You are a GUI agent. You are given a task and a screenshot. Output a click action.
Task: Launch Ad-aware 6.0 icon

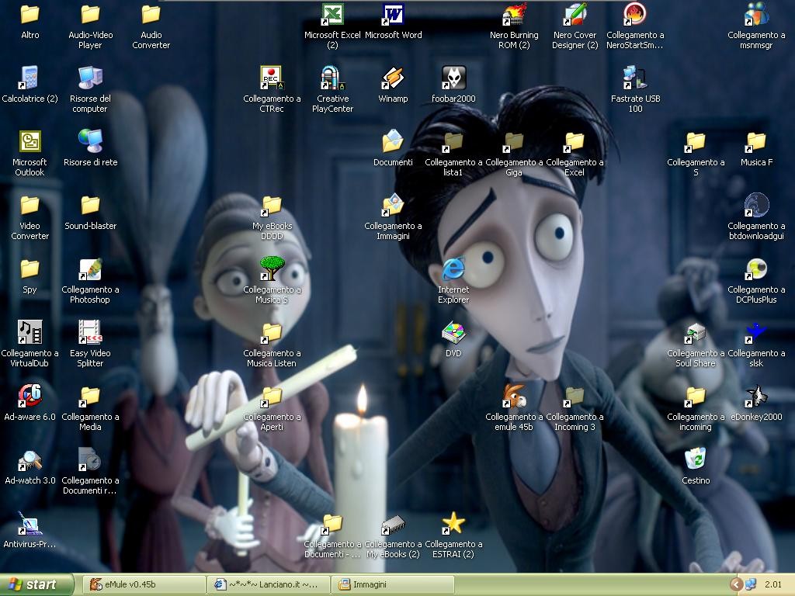[x=30, y=397]
